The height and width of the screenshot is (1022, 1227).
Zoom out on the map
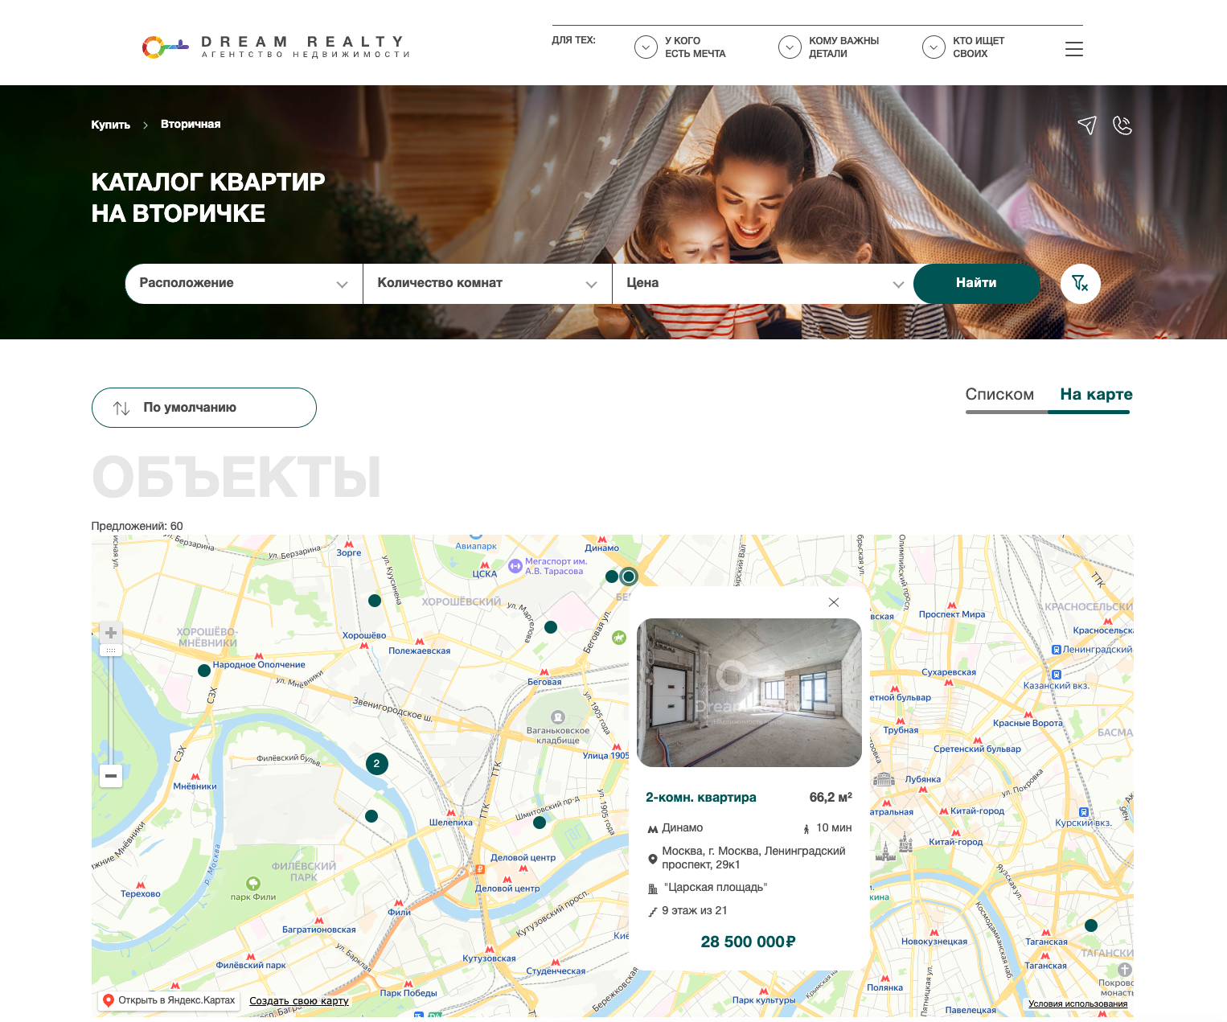[111, 776]
